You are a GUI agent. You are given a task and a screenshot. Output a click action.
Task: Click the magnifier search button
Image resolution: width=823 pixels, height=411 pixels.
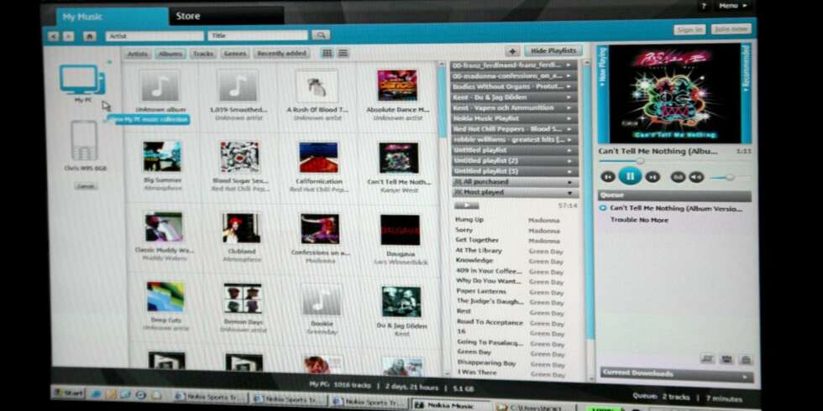click(x=320, y=35)
